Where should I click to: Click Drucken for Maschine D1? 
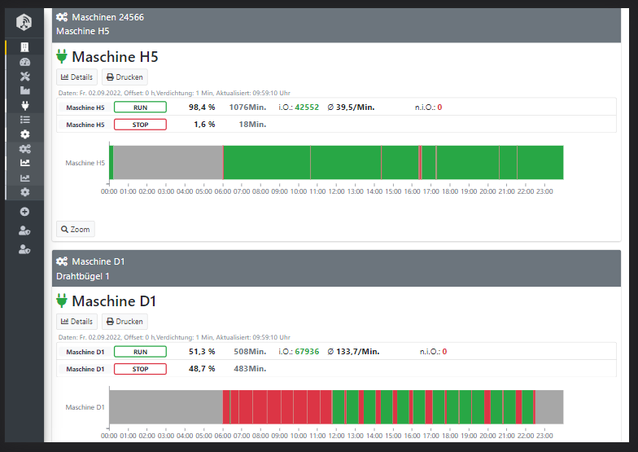(x=125, y=322)
